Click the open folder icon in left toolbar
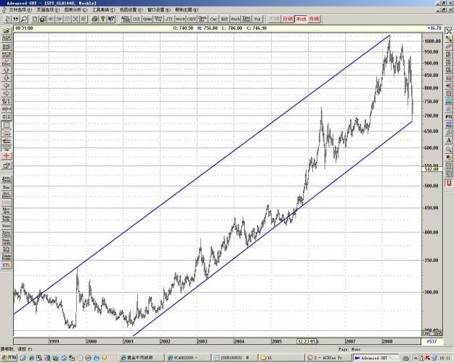Image resolution: width=454 pixels, height=363 pixels. click(x=7, y=30)
